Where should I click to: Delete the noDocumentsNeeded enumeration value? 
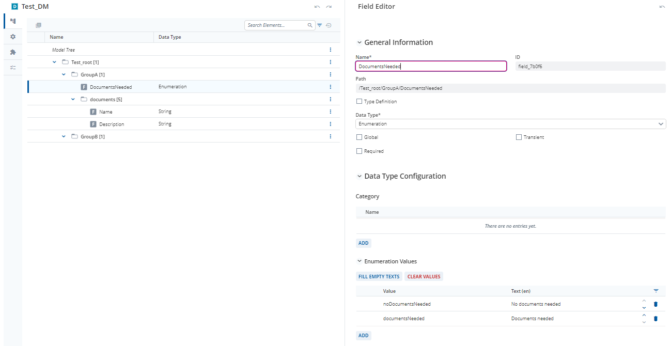coord(656,304)
